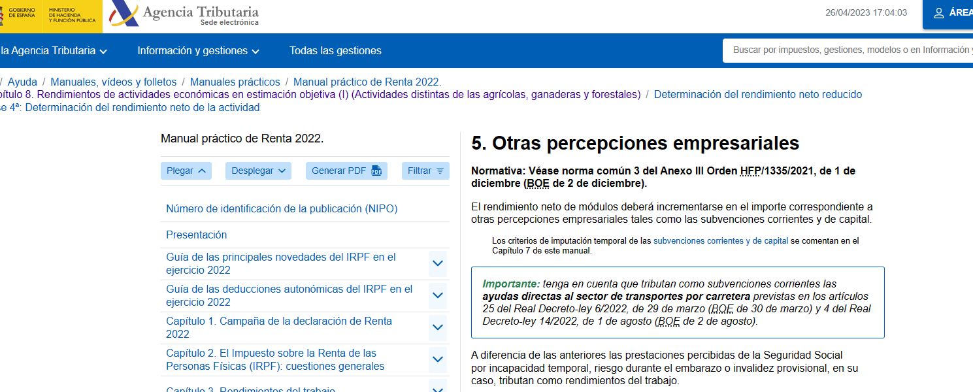This screenshot has height=392, width=973.
Task: Open the user area person icon
Action: (939, 13)
